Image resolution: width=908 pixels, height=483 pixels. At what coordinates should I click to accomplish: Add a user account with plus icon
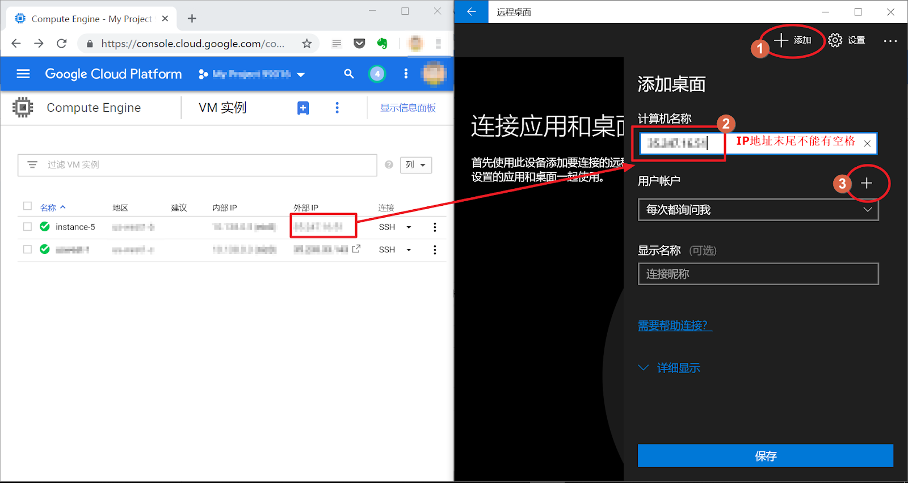coord(866,183)
